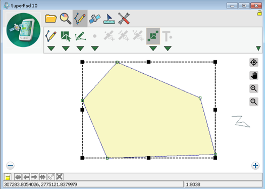265x189 pixels.
Task: Expand dropdown under the select feature tool
Action: pyautogui.click(x=66, y=49)
